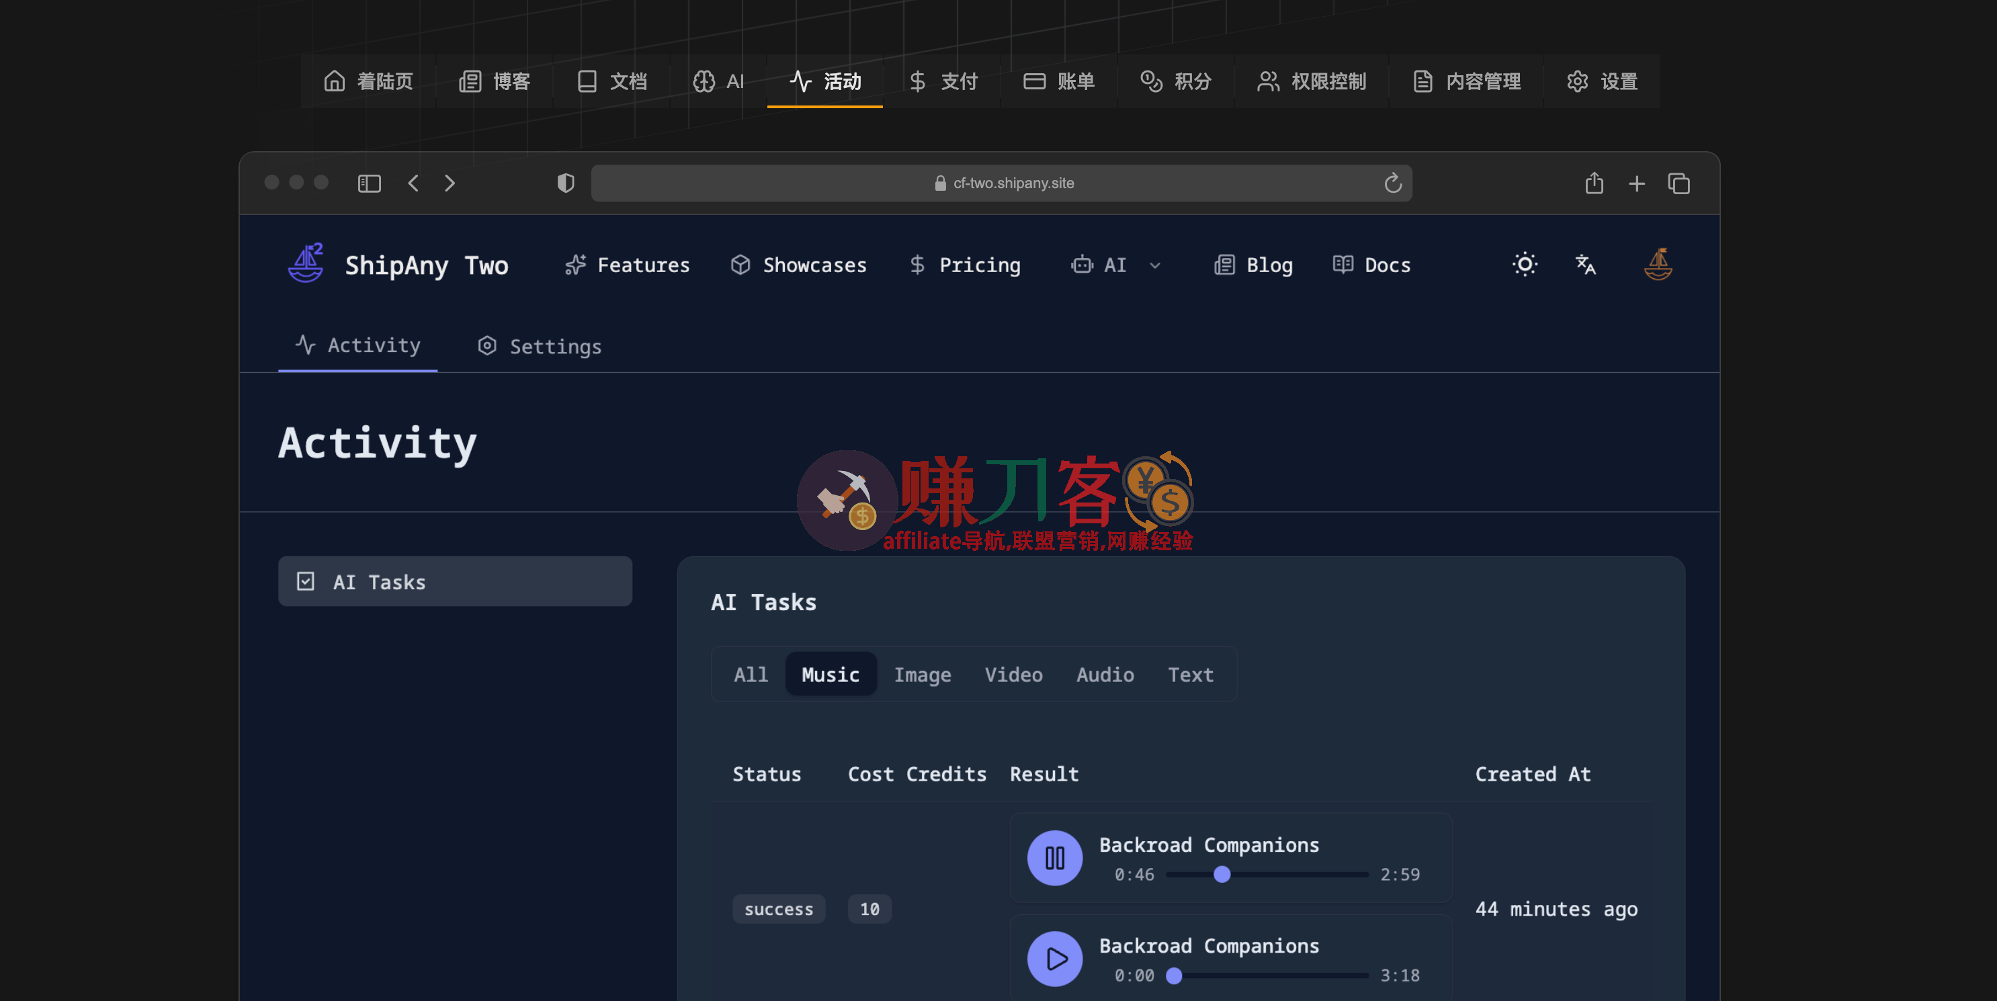Open the Blog nav link
This screenshot has width=1997, height=1001.
click(x=1252, y=265)
